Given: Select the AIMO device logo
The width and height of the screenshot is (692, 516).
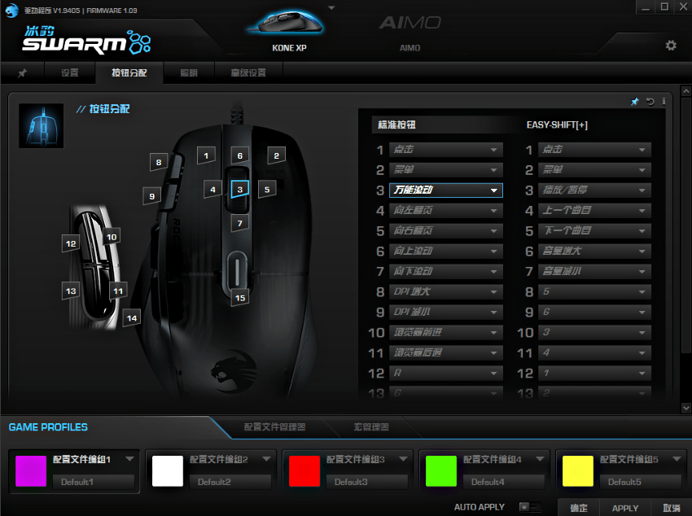Looking at the screenshot, I should (x=410, y=23).
